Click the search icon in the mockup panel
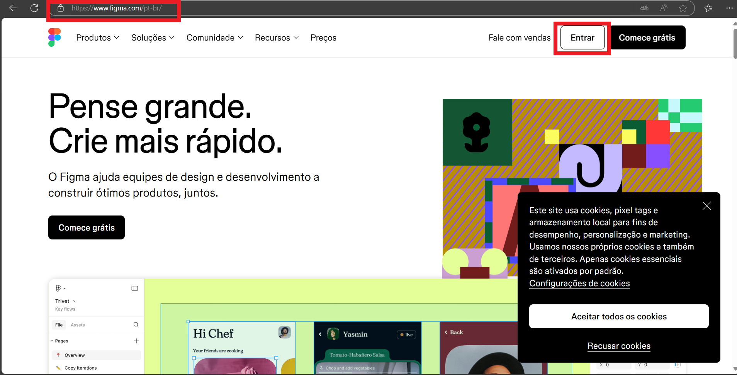This screenshot has width=737, height=375. coord(136,325)
